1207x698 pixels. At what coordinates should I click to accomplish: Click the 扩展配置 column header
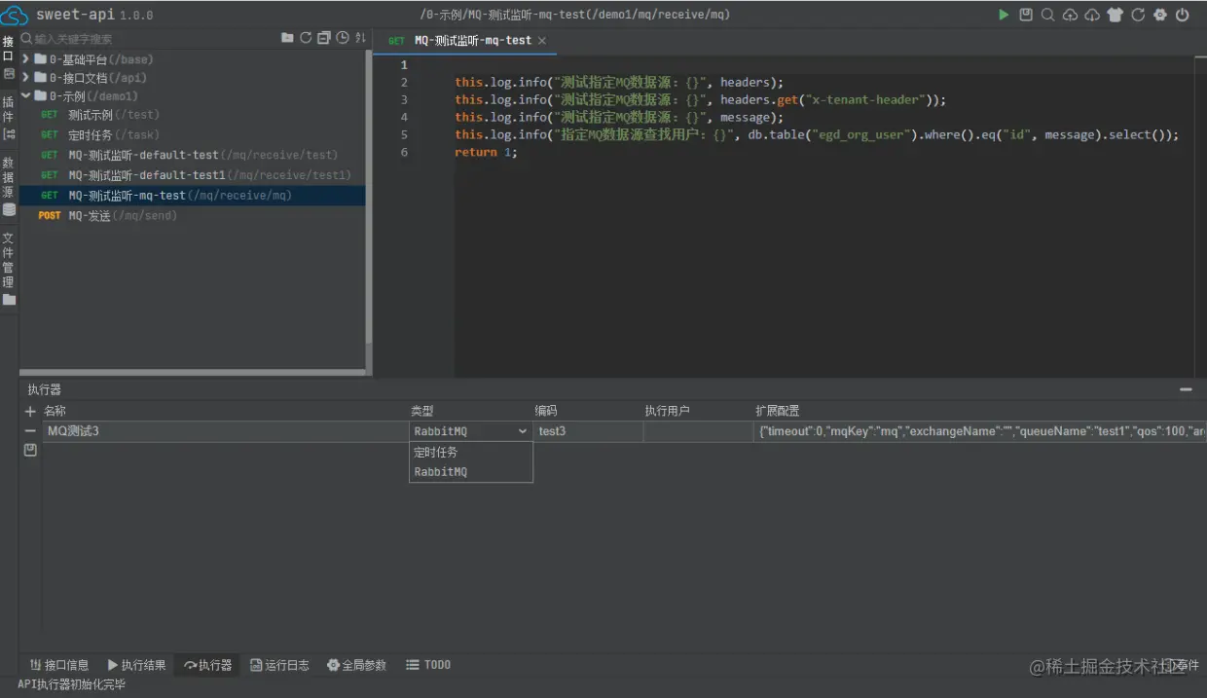click(778, 411)
